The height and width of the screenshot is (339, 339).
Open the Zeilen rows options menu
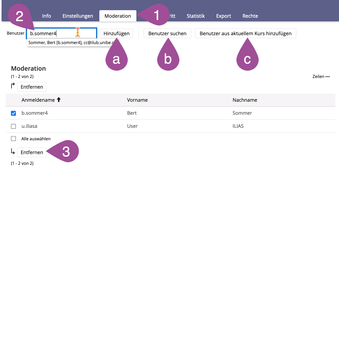321,76
